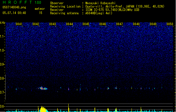The height and width of the screenshot is (112, 176).
Task: Click the 0.8 kHz axis label
Action: tap(2, 78)
